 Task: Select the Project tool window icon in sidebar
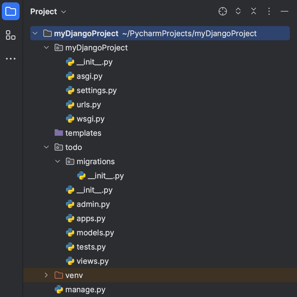click(11, 11)
